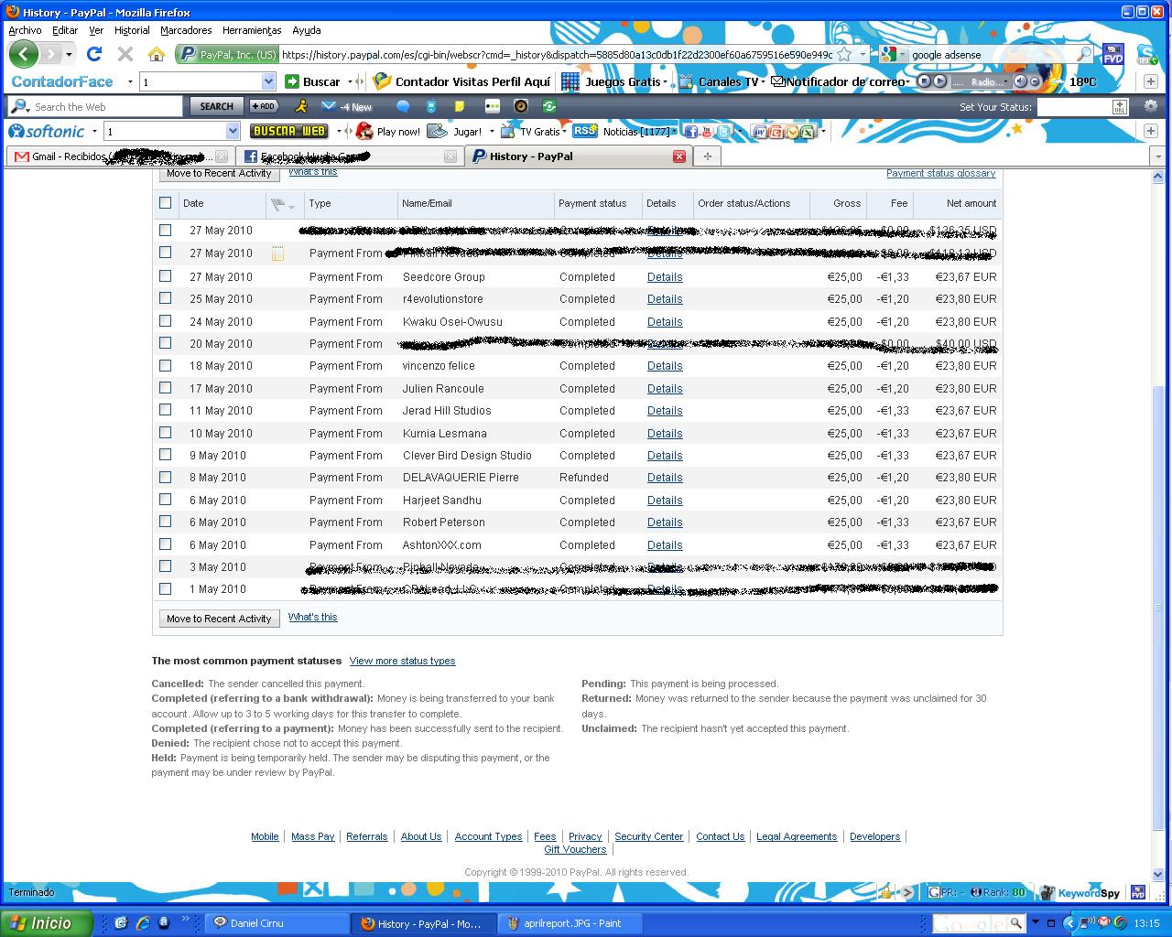Image resolution: width=1172 pixels, height=937 pixels.
Task: Open RSS Noticias feed icon
Action: pos(584,131)
